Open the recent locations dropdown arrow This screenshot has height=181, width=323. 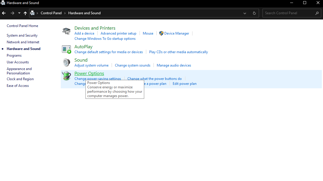(19, 13)
